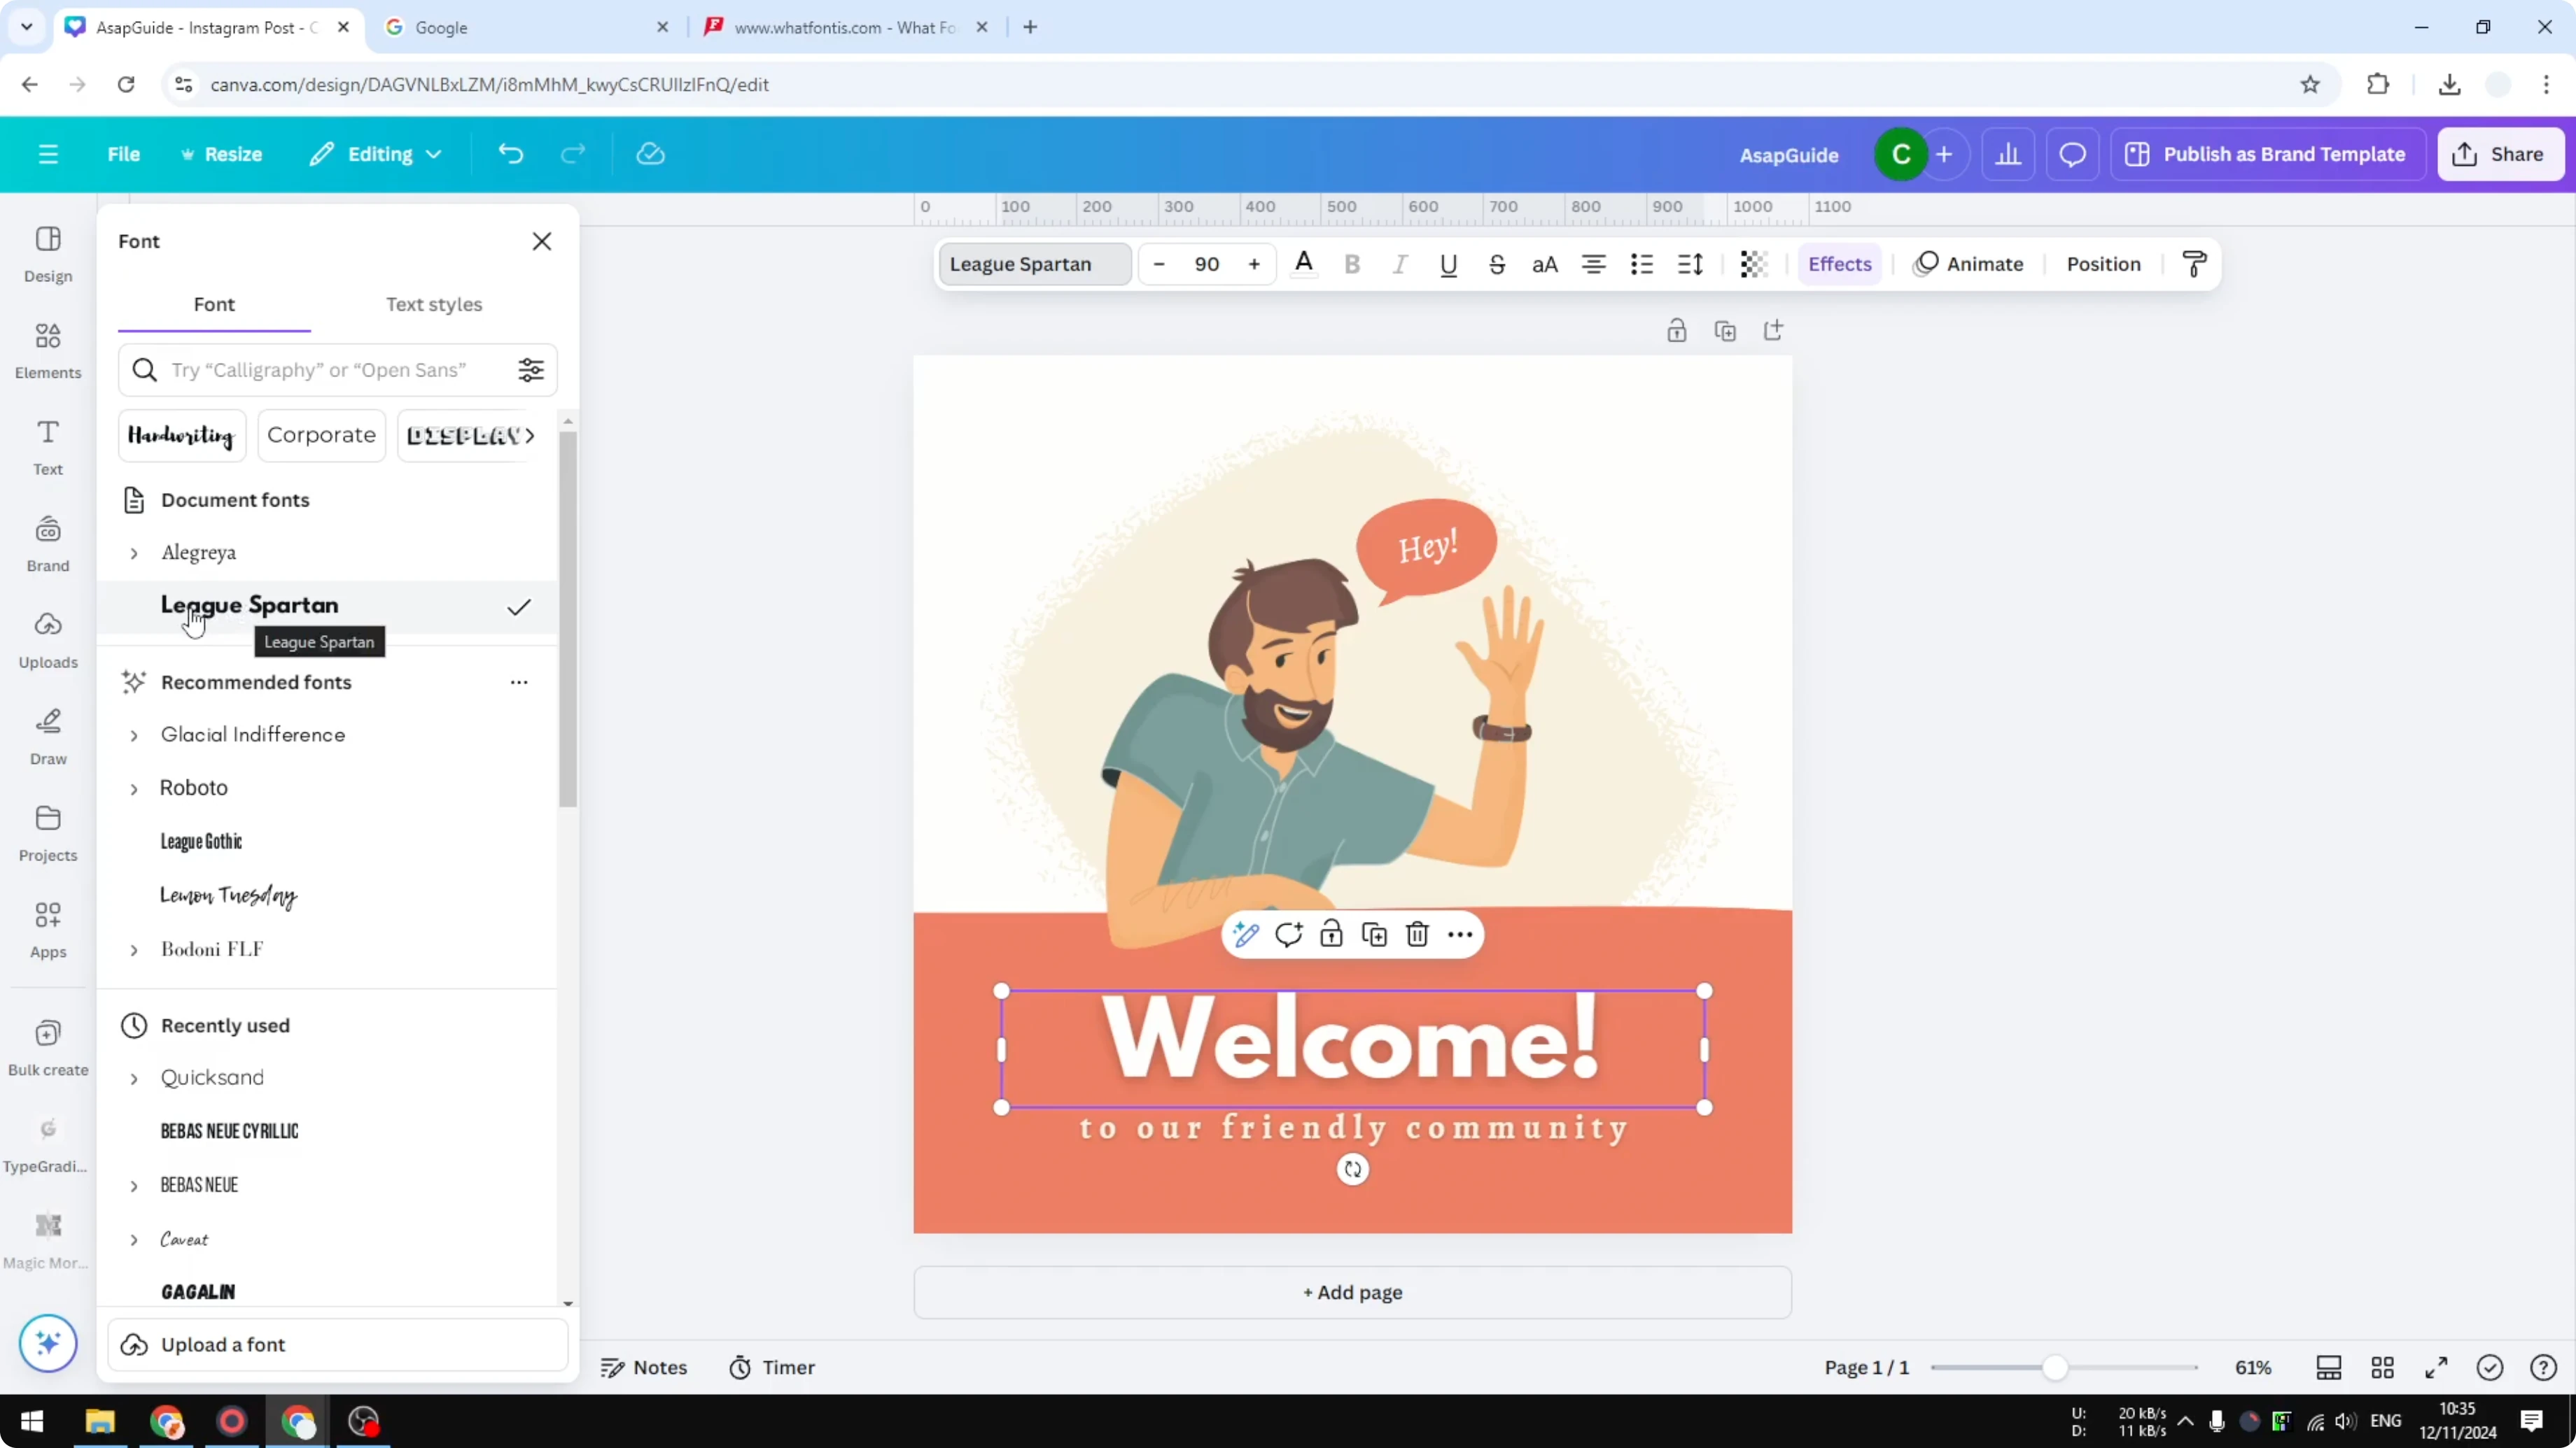Delete the selected Welcome text
The width and height of the screenshot is (2576, 1448).
pos(1417,935)
